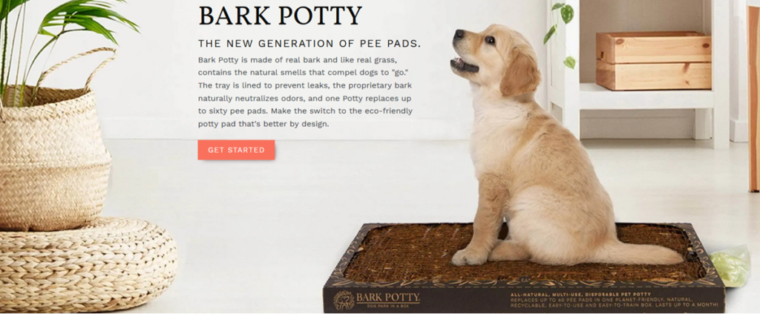The height and width of the screenshot is (314, 760).
Task: Select the BARK POTTY main heading
Action: click(280, 16)
